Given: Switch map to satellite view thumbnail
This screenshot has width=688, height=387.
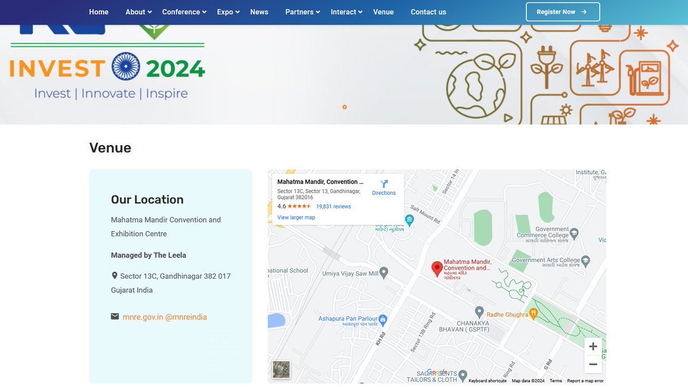Looking at the screenshot, I should coord(282,369).
